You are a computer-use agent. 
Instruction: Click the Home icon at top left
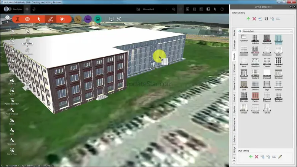[7, 17]
